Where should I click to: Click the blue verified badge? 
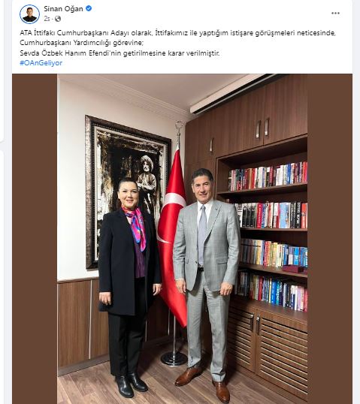(x=89, y=8)
